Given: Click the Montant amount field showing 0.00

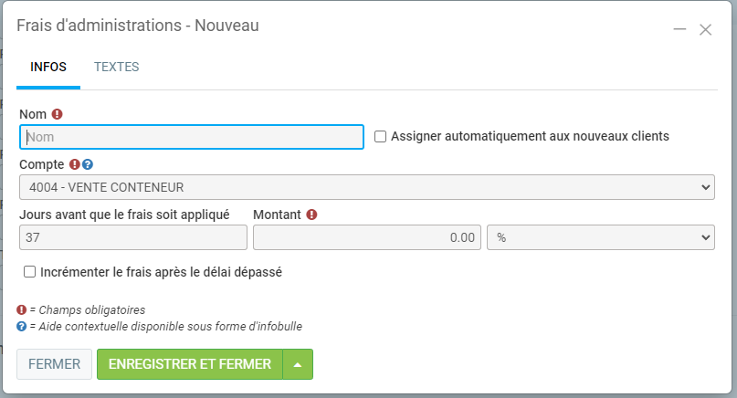Looking at the screenshot, I should point(367,237).
